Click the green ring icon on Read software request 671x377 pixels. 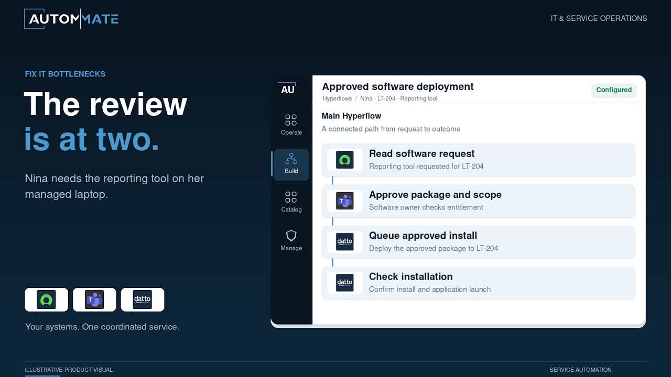point(345,160)
